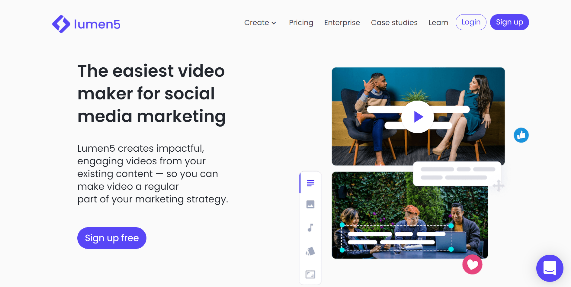Viewport: 571px width, 287px height.
Task: Select the aspect ratio icon in sidebar
Action: 310,274
